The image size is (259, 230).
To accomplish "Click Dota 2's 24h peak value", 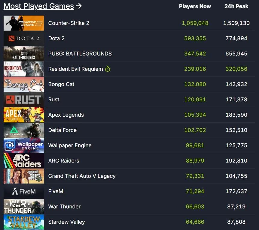I will (x=236, y=38).
